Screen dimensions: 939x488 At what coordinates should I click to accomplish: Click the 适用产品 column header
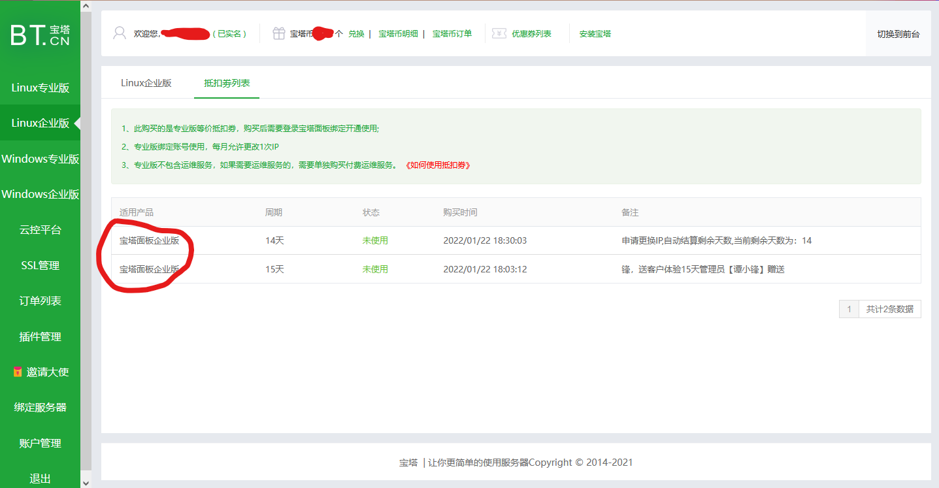[x=137, y=212]
